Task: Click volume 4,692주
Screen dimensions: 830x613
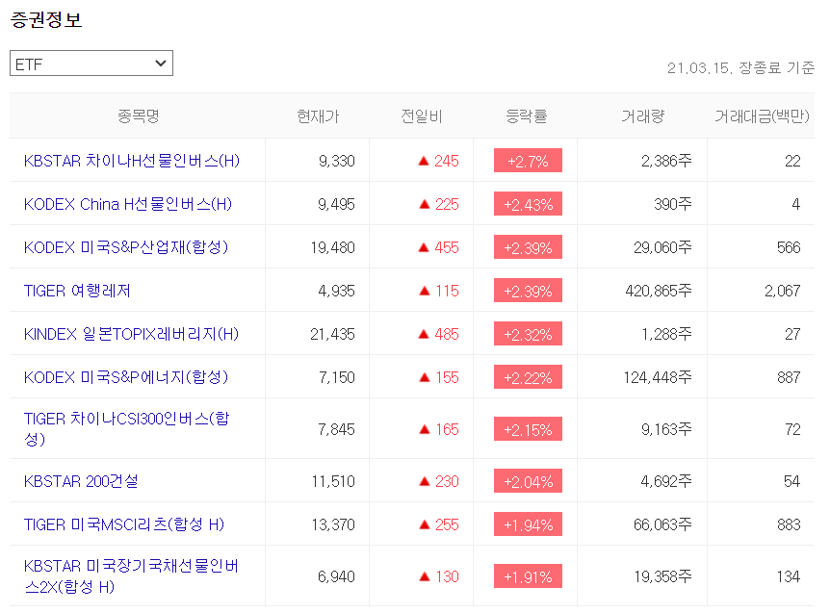Action: point(666,481)
